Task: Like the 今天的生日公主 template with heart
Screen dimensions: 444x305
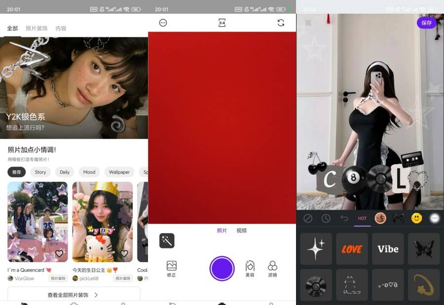Action: click(x=124, y=253)
